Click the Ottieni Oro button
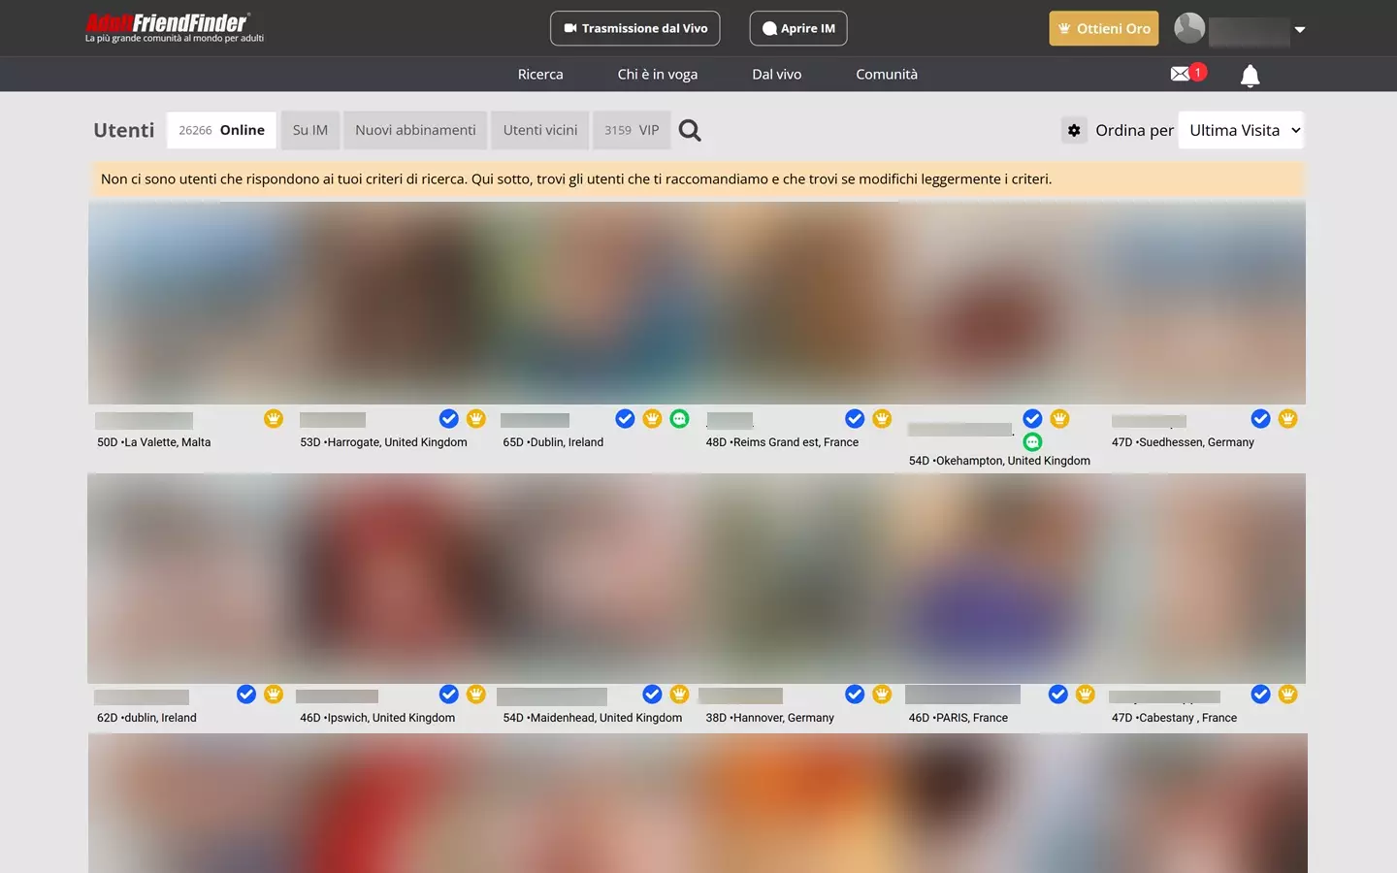The image size is (1397, 873). [1104, 28]
